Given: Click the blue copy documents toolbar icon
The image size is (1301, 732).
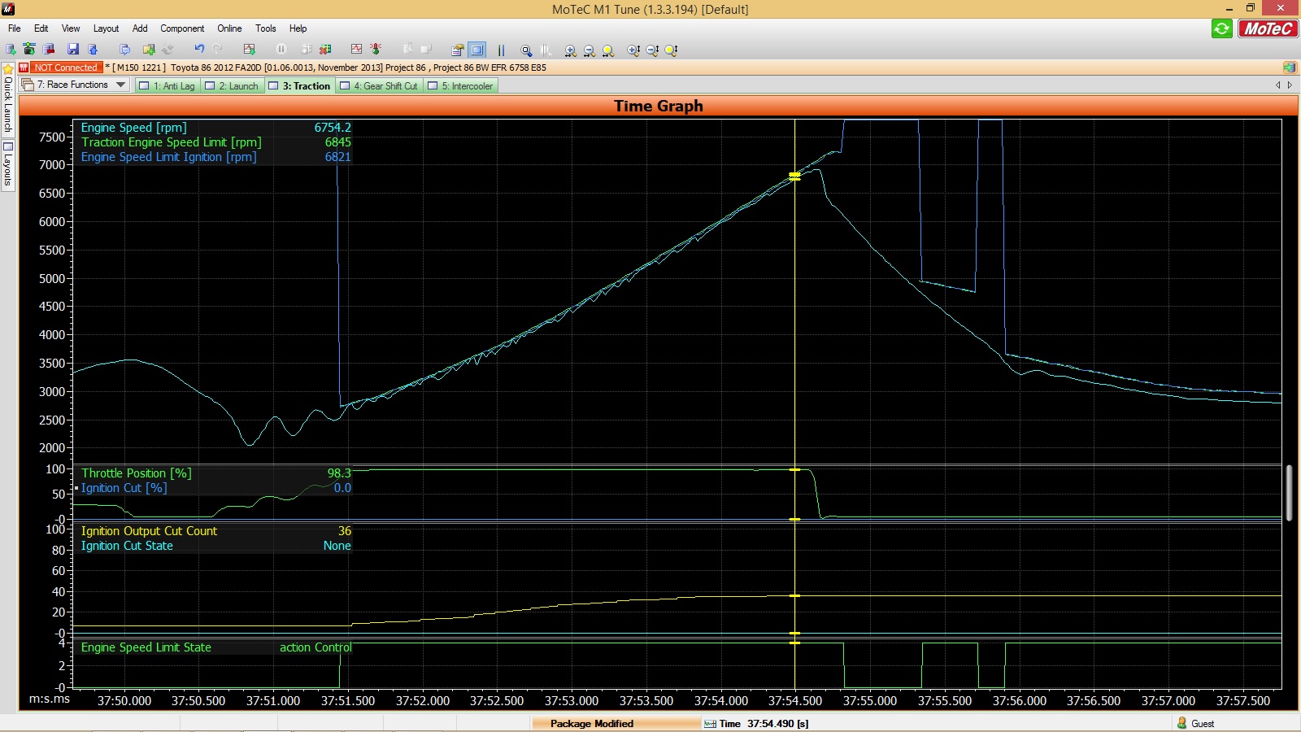Looking at the screenshot, I should coord(124,50).
